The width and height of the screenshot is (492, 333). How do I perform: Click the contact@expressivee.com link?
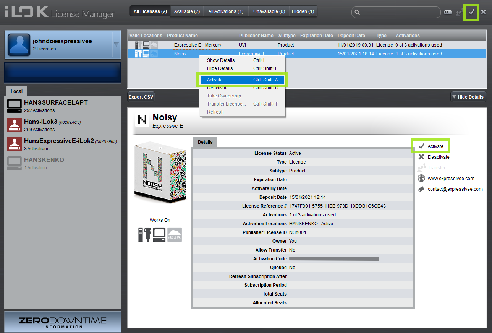click(x=455, y=189)
